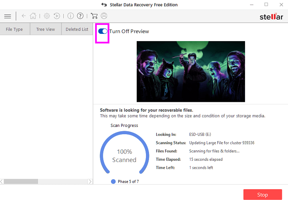The height and width of the screenshot is (200, 288).
Task: Toggle the Turn Off Preview switch
Action: click(103, 31)
